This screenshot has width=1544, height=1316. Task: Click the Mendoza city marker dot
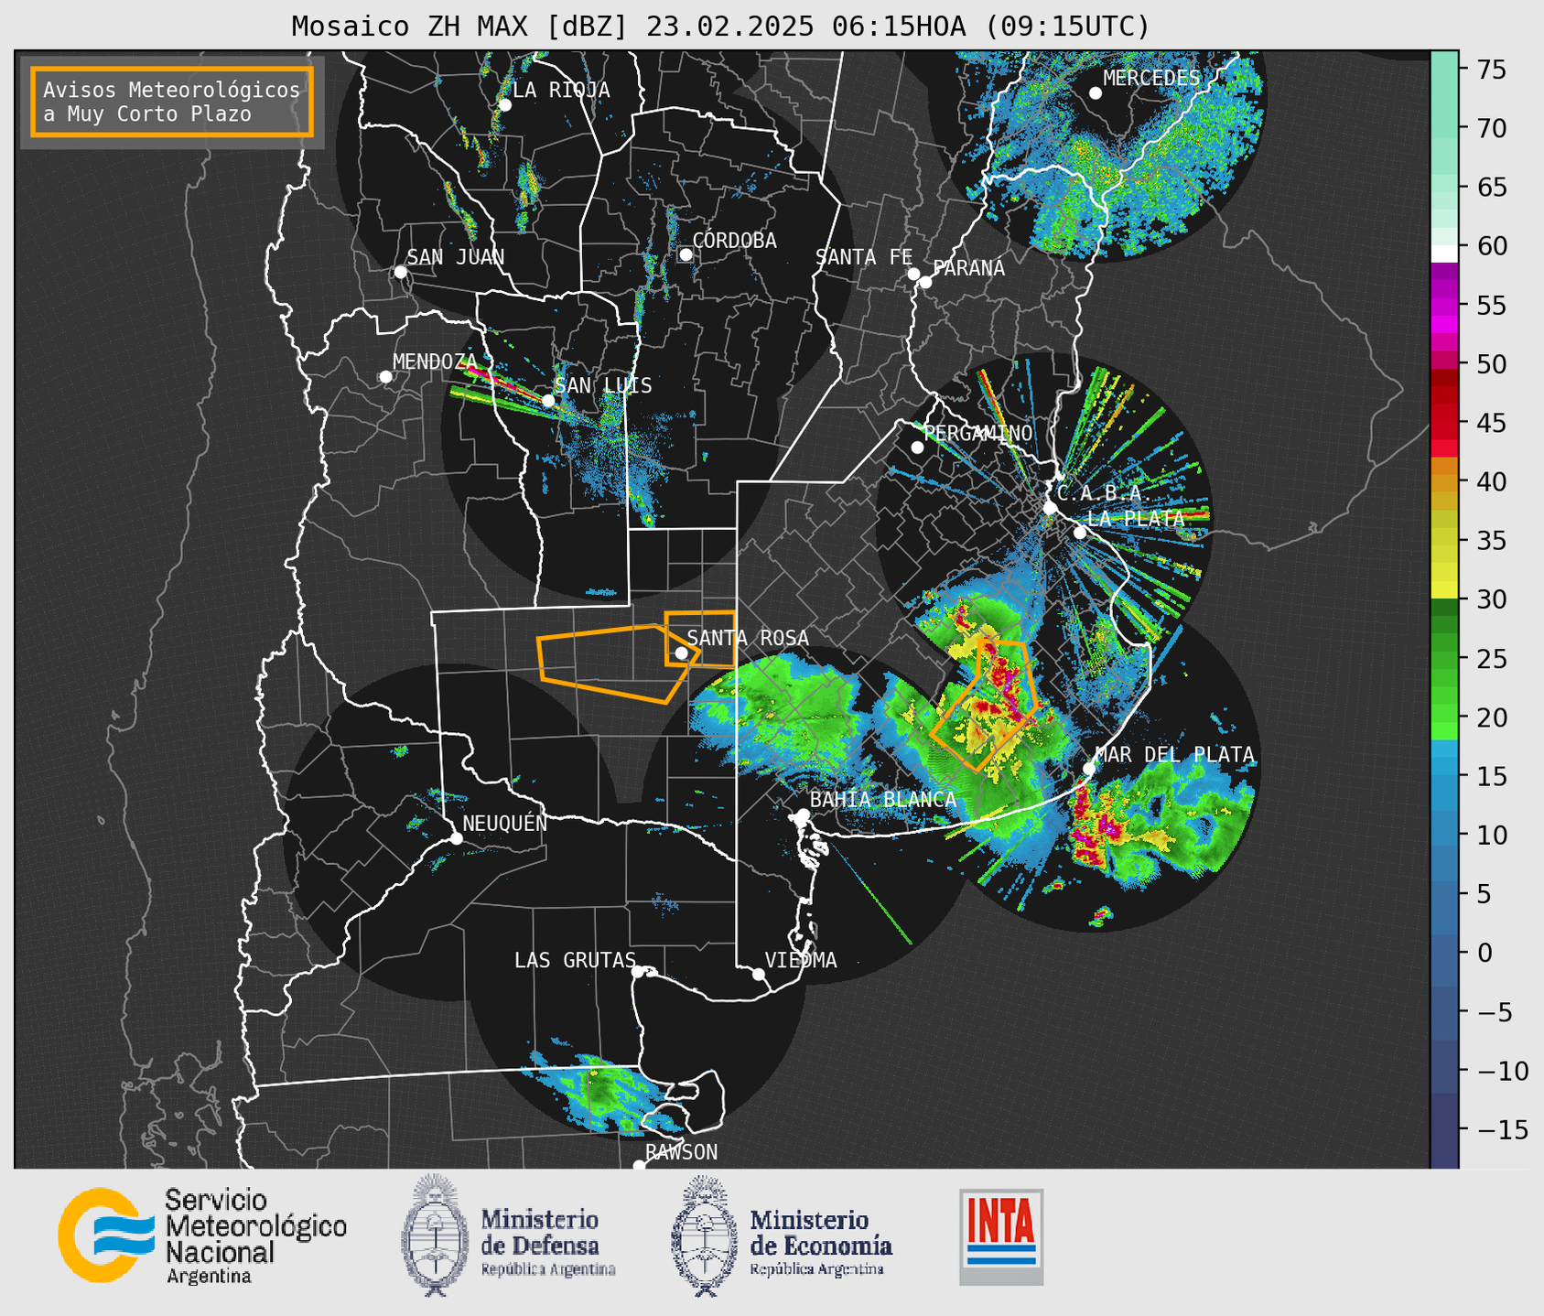[385, 377]
